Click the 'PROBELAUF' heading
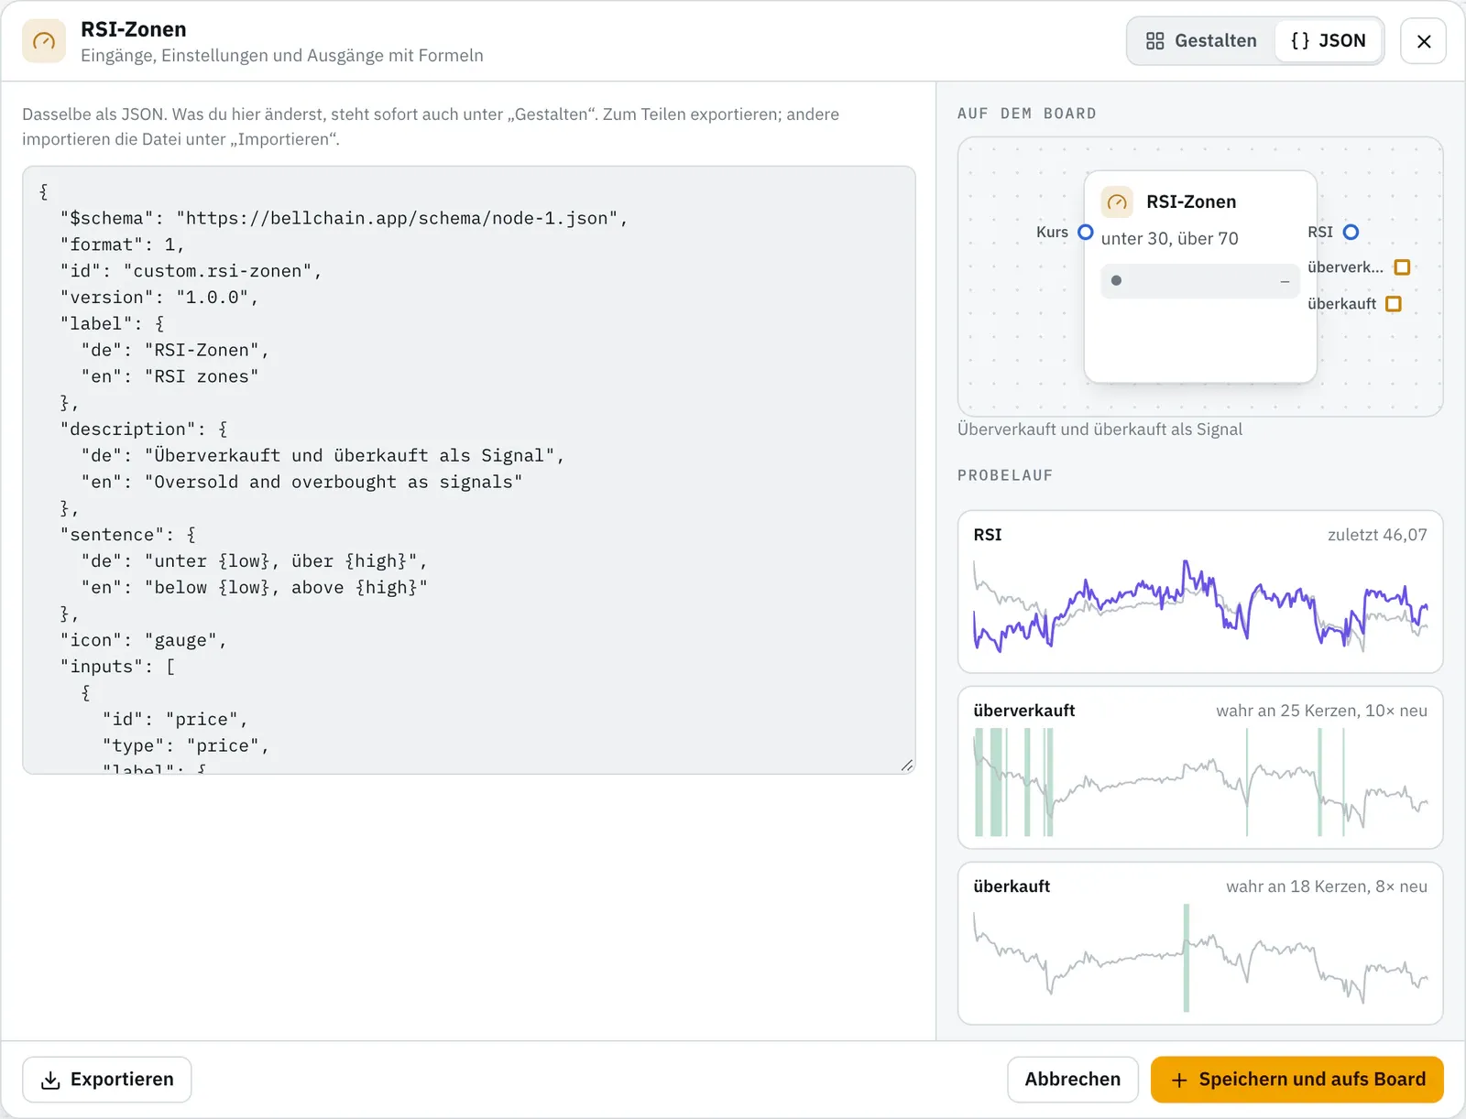This screenshot has height=1119, width=1466. (x=1005, y=475)
